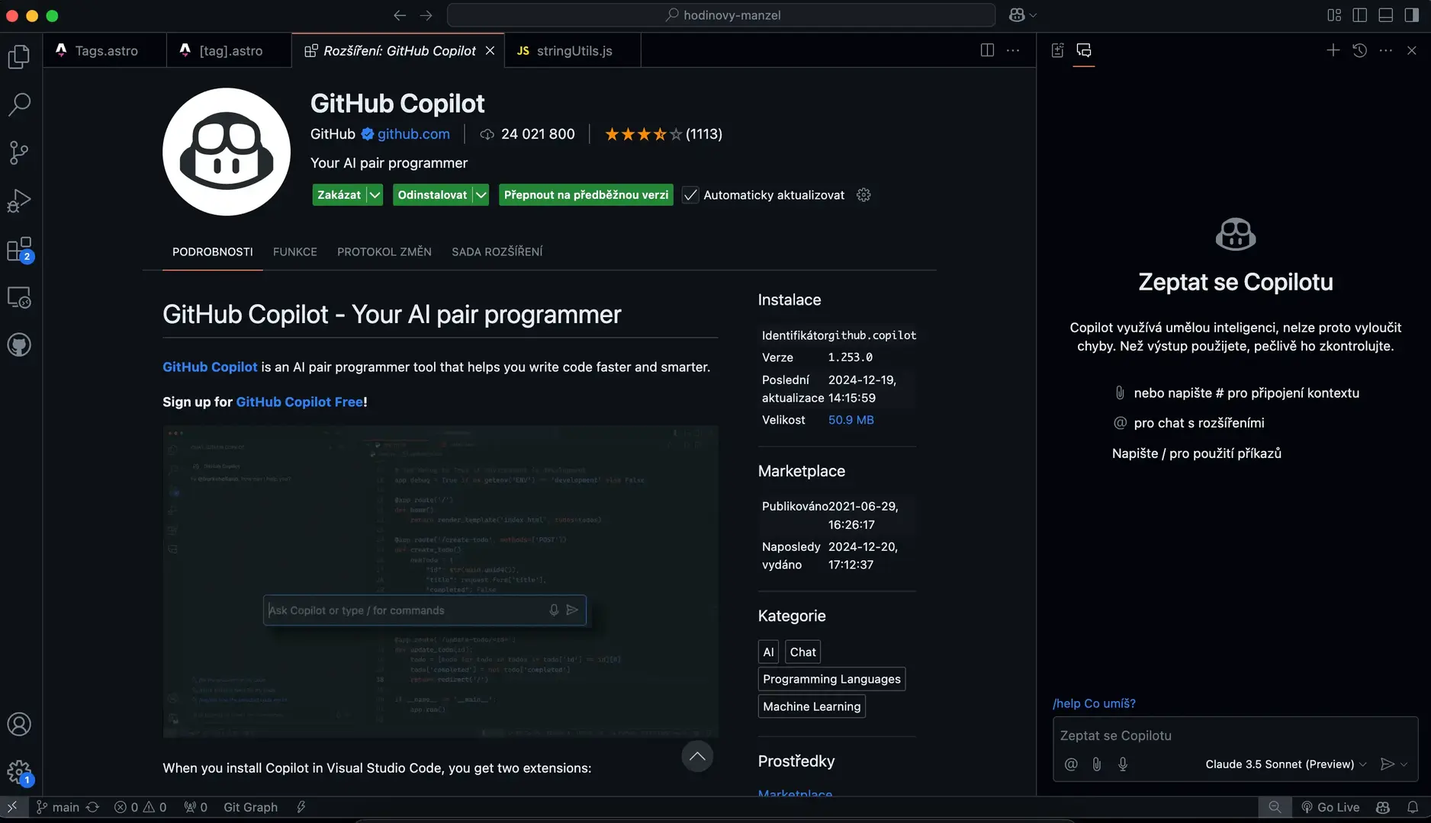Click the @ mention icon in chat input
Image resolution: width=1431 pixels, height=823 pixels.
point(1071,764)
